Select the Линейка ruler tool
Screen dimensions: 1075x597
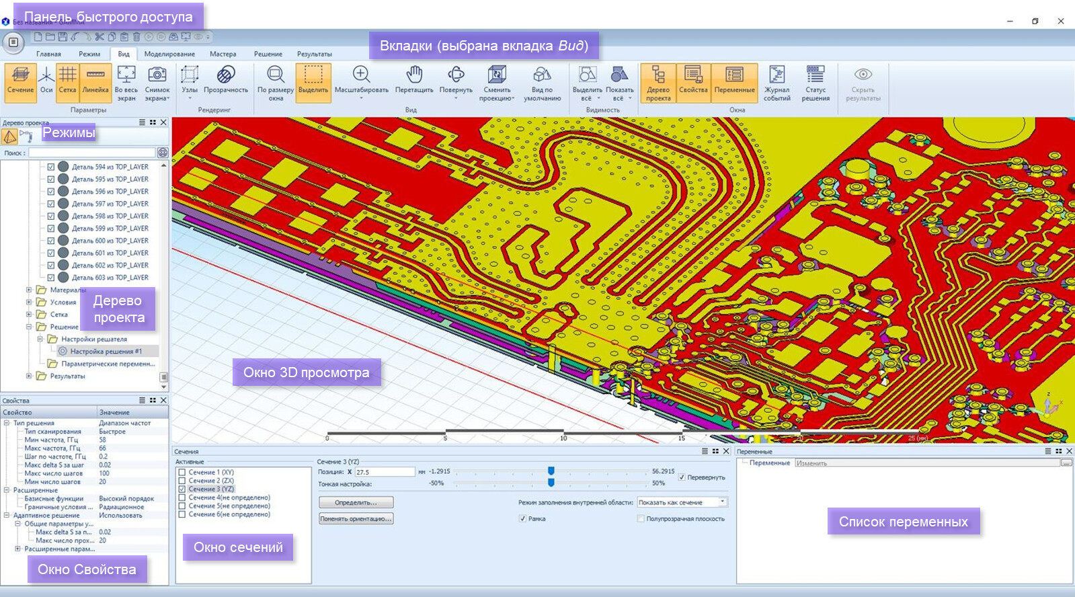[95, 81]
